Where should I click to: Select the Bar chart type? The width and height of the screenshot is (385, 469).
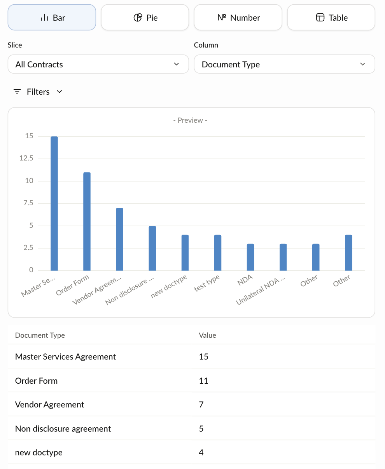[52, 18]
